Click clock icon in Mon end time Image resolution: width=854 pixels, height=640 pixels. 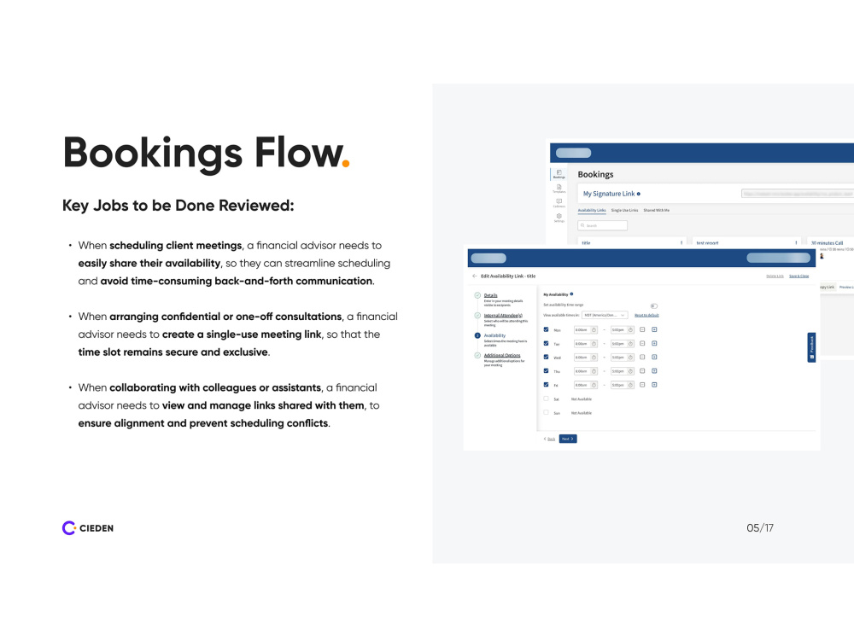630,329
